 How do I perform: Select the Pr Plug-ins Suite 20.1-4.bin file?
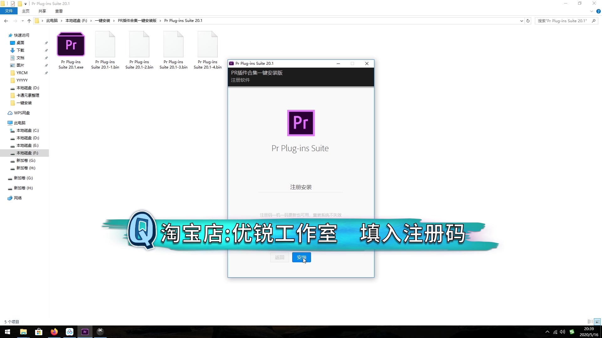208,50
